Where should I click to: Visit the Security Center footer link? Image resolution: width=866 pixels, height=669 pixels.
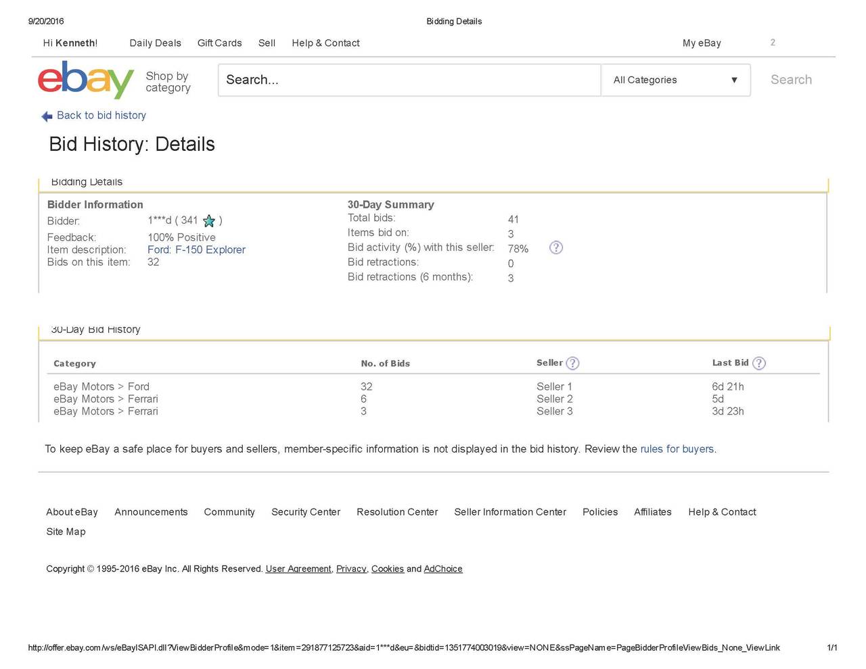(306, 512)
